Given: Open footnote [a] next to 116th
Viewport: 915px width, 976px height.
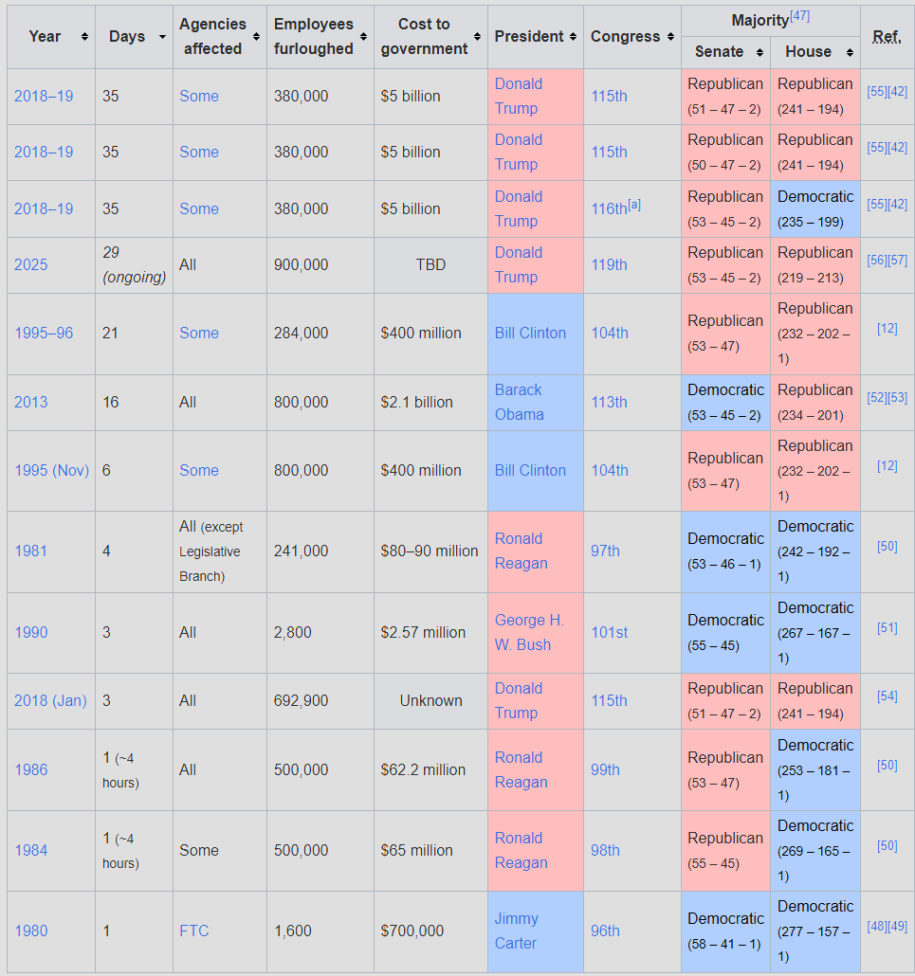Looking at the screenshot, I should [x=634, y=204].
